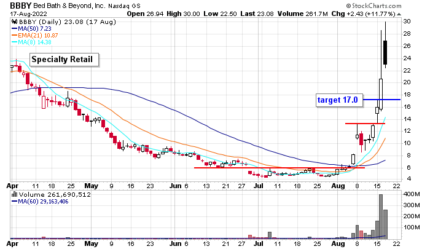Image resolution: width=430 pixels, height=249 pixels.
Task: Click the BBBY ticker symbol
Action: tap(20, 6)
